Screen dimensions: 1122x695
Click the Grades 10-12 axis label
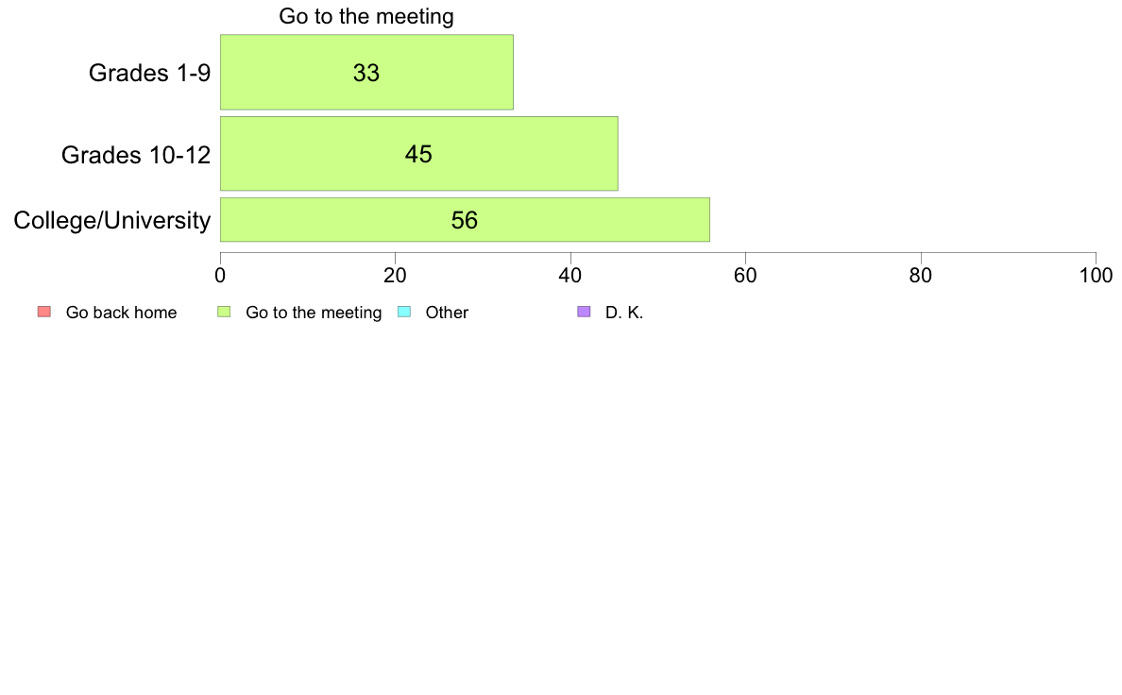point(136,155)
